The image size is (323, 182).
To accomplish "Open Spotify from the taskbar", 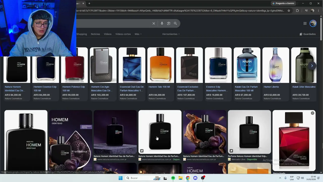I will coord(173,178).
